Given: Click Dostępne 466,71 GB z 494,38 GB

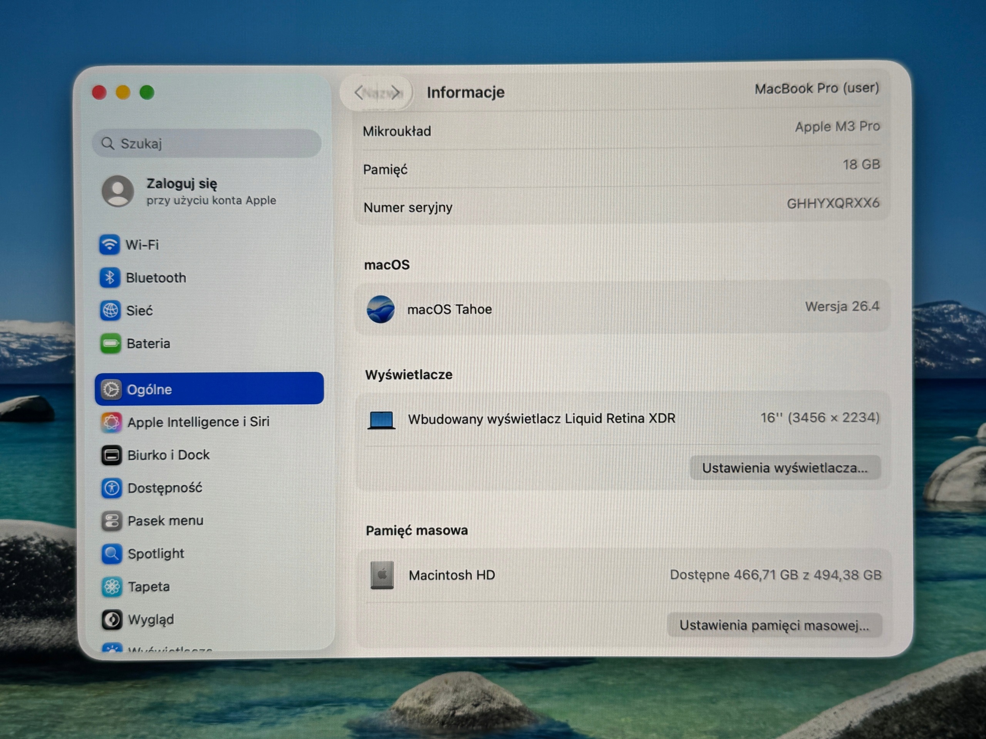Looking at the screenshot, I should click(776, 575).
